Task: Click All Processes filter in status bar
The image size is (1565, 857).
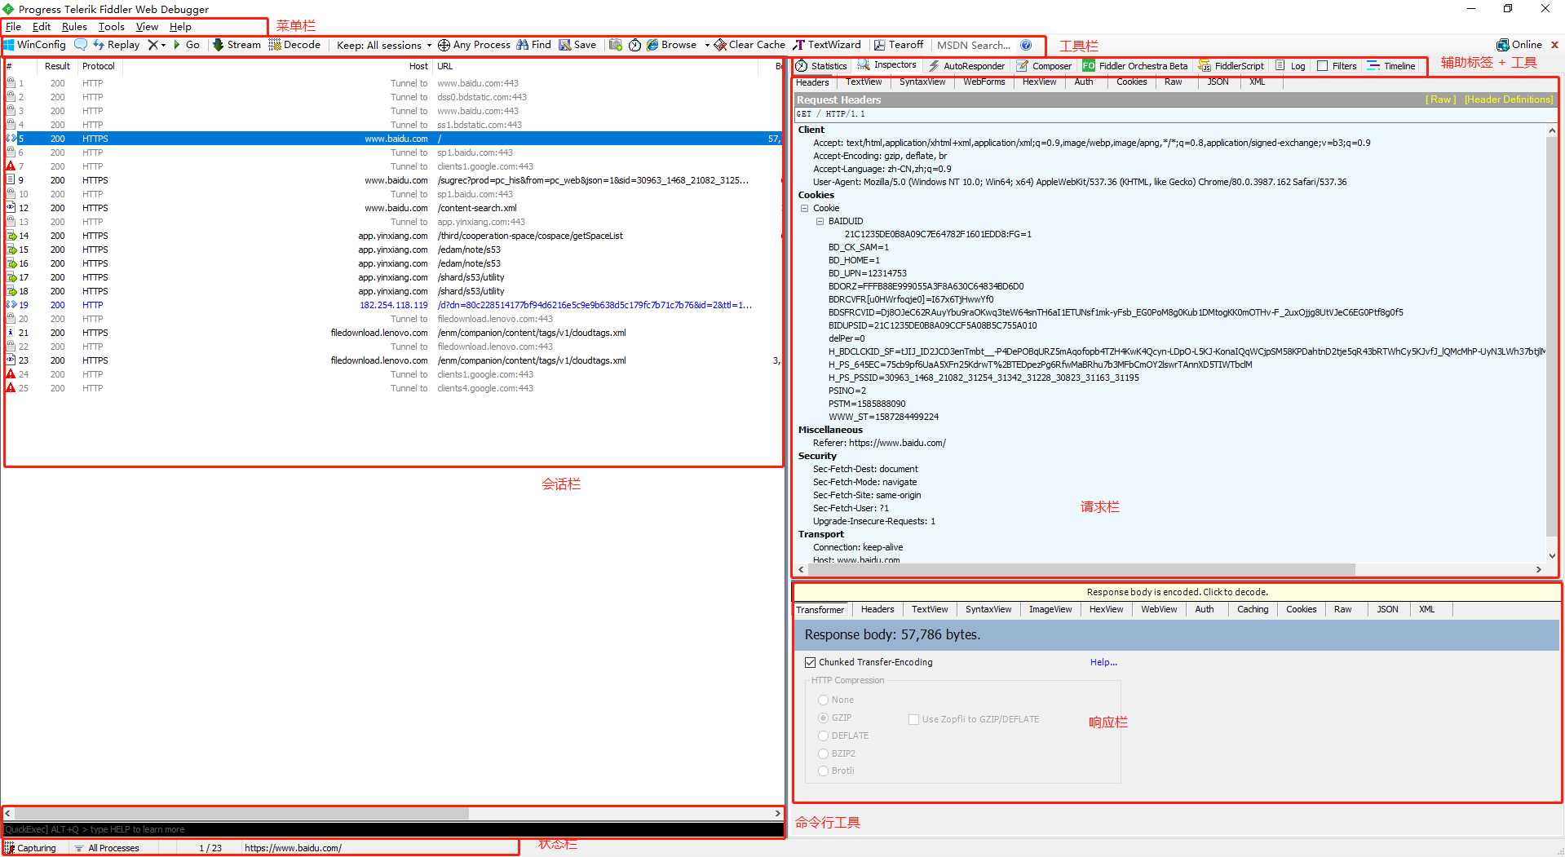Action: (x=107, y=848)
